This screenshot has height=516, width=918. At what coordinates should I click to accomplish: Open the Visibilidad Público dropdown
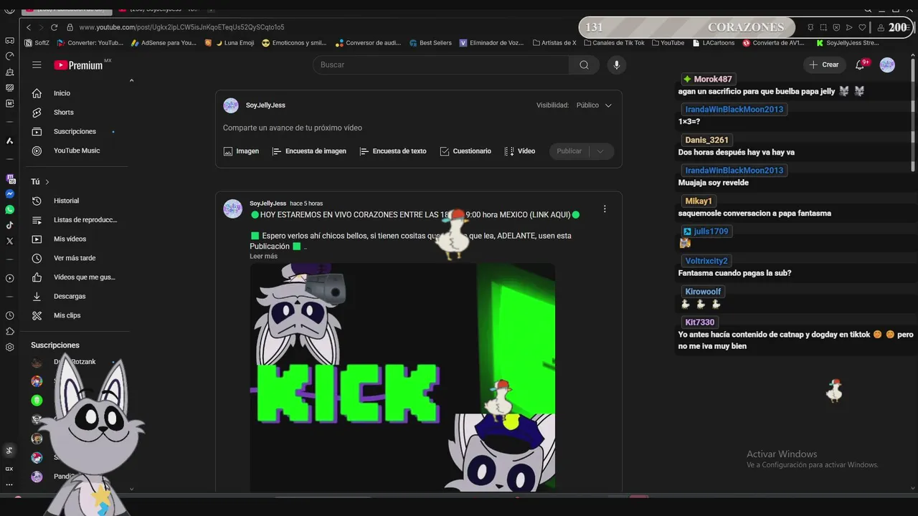pos(595,105)
